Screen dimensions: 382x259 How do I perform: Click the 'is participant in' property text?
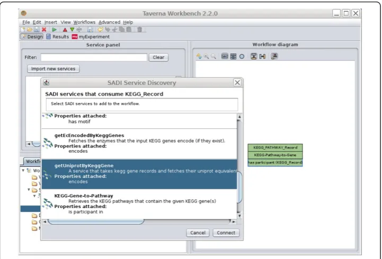[85, 212]
